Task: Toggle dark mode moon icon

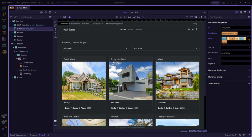Action: 70,17
